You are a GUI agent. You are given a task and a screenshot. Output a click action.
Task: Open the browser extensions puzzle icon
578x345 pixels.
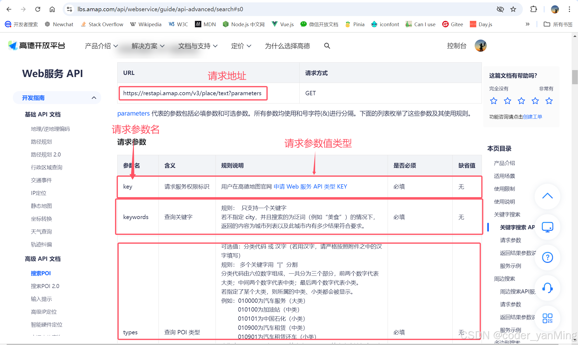point(533,9)
